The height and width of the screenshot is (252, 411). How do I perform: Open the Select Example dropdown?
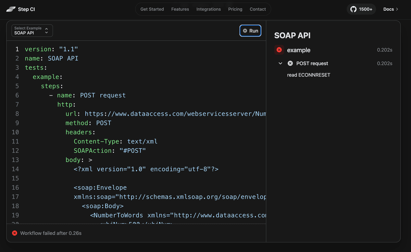32,30
